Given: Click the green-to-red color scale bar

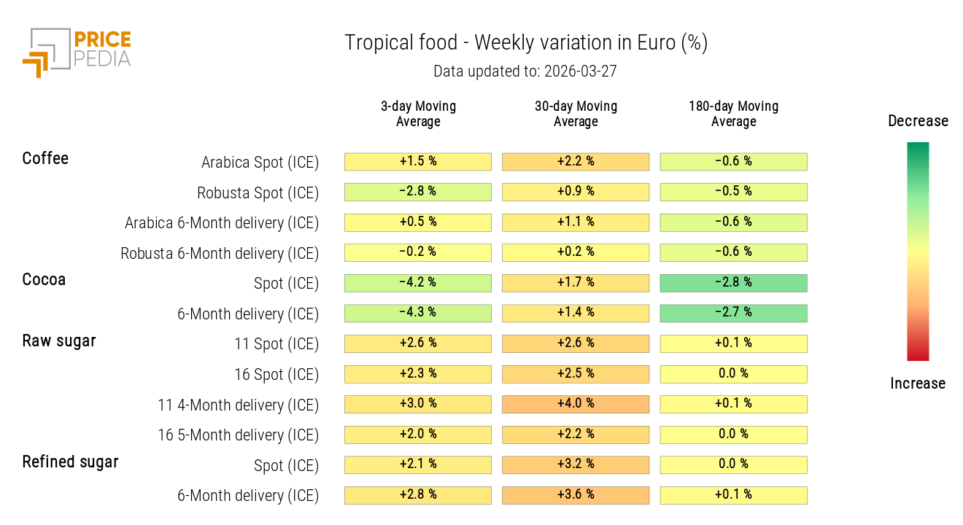Looking at the screenshot, I should 918,251.
